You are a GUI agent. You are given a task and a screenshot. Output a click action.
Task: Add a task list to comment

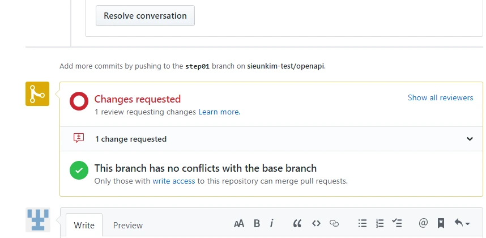[398, 224]
